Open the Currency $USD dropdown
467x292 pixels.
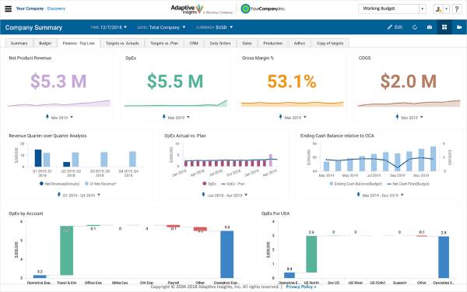(215, 27)
